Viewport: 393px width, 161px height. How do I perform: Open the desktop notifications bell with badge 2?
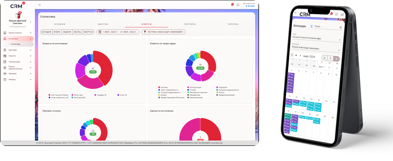232,5
